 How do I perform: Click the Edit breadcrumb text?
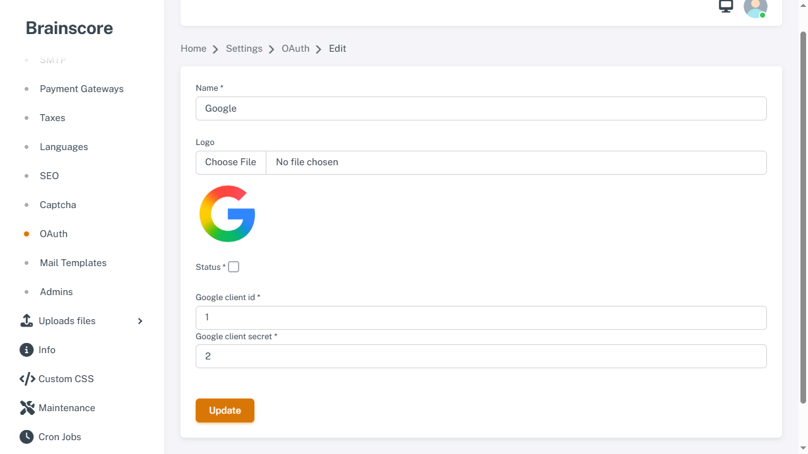(x=338, y=49)
